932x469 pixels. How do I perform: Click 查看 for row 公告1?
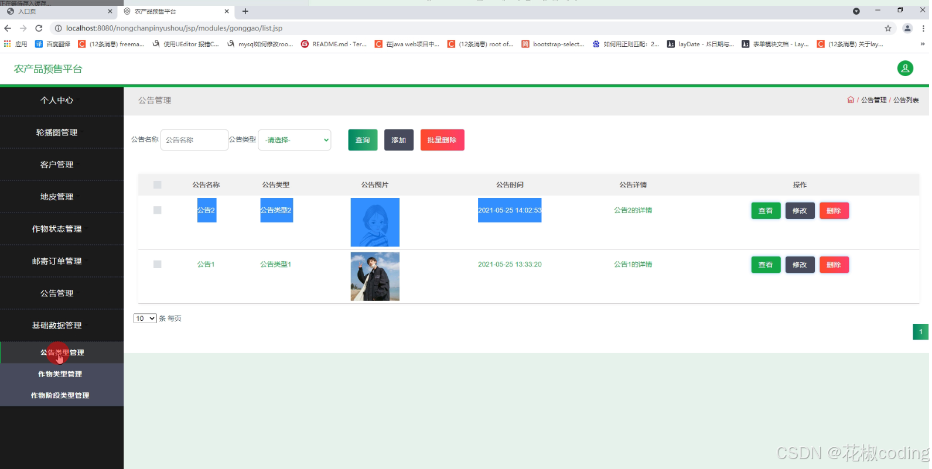[x=766, y=265]
